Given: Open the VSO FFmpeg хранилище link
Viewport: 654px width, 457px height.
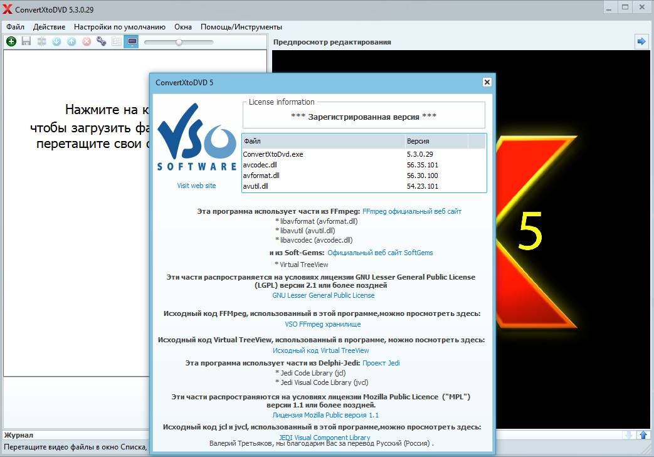Looking at the screenshot, I should coord(323,324).
